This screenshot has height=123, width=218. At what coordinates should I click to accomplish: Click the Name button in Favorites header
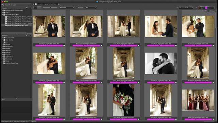(x=28, y=8)
